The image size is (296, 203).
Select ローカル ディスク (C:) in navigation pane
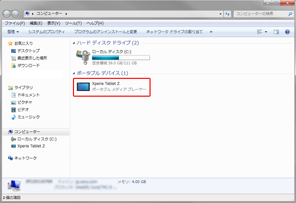pos(37,139)
